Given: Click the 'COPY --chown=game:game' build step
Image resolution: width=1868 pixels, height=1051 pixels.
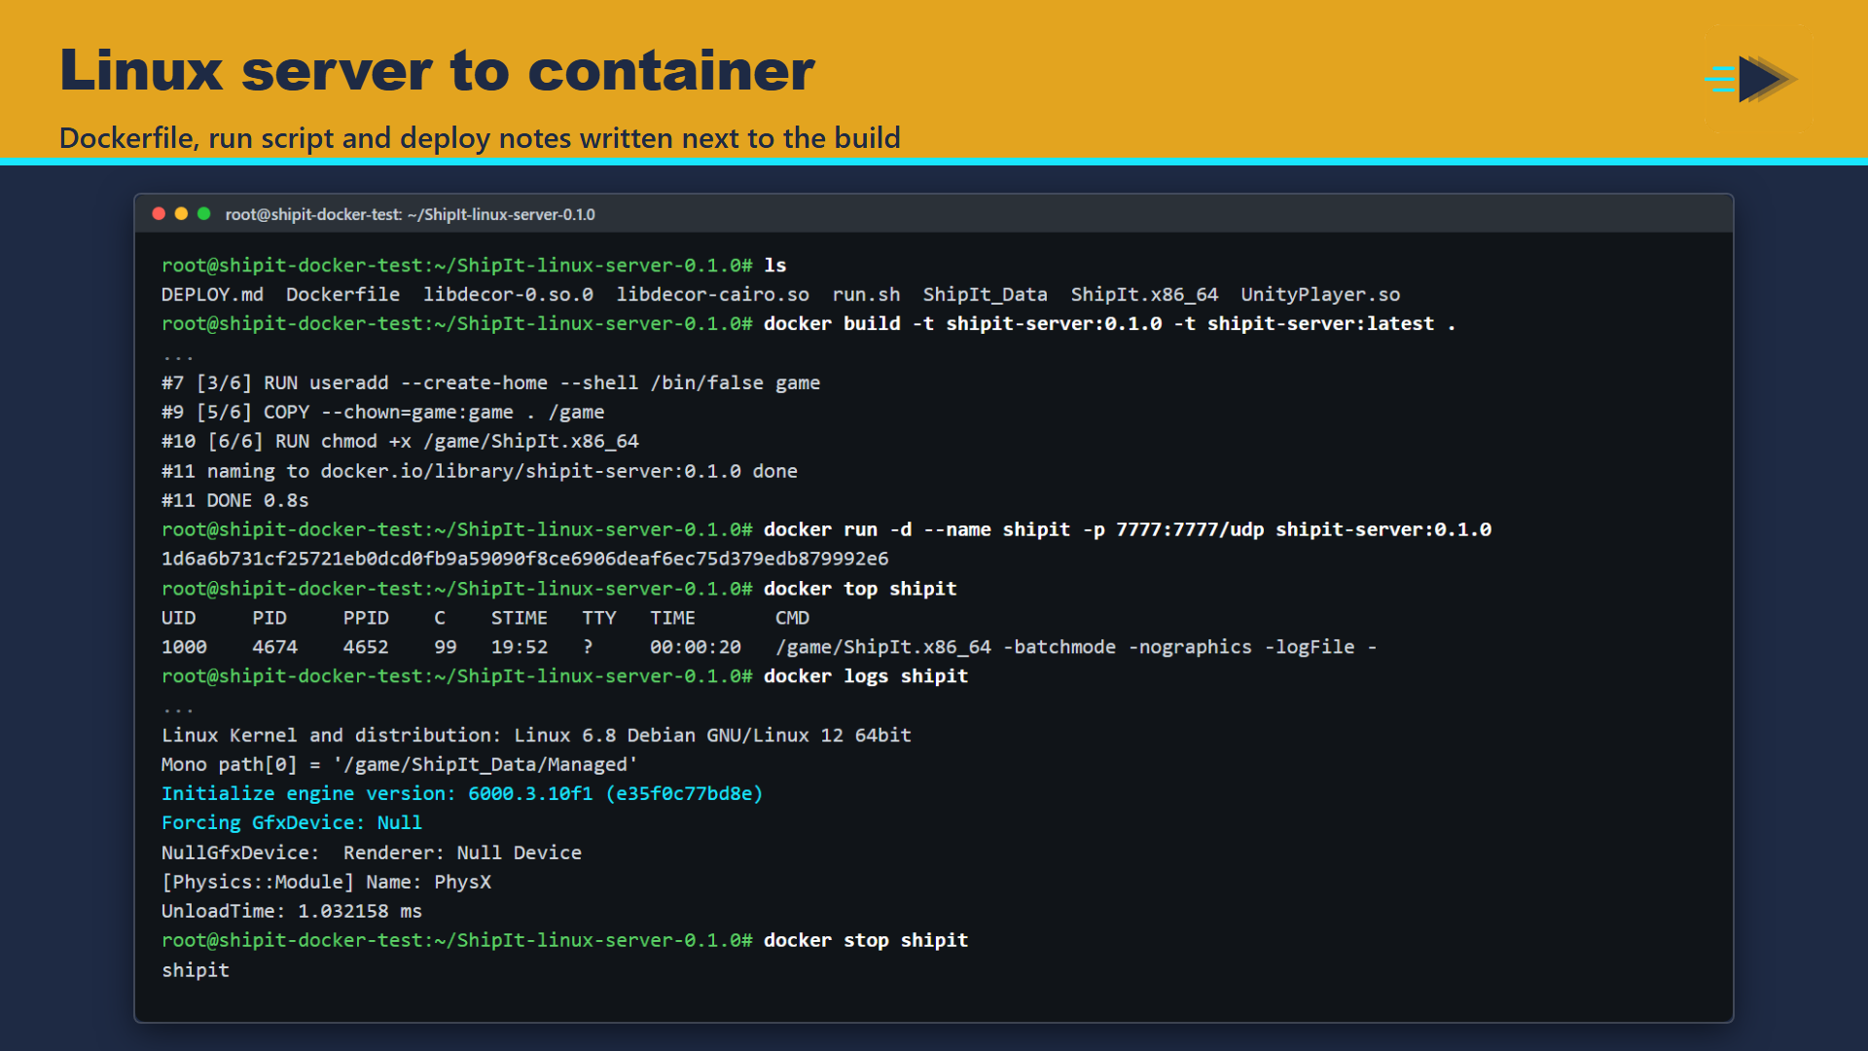Looking at the screenshot, I should pos(382,412).
